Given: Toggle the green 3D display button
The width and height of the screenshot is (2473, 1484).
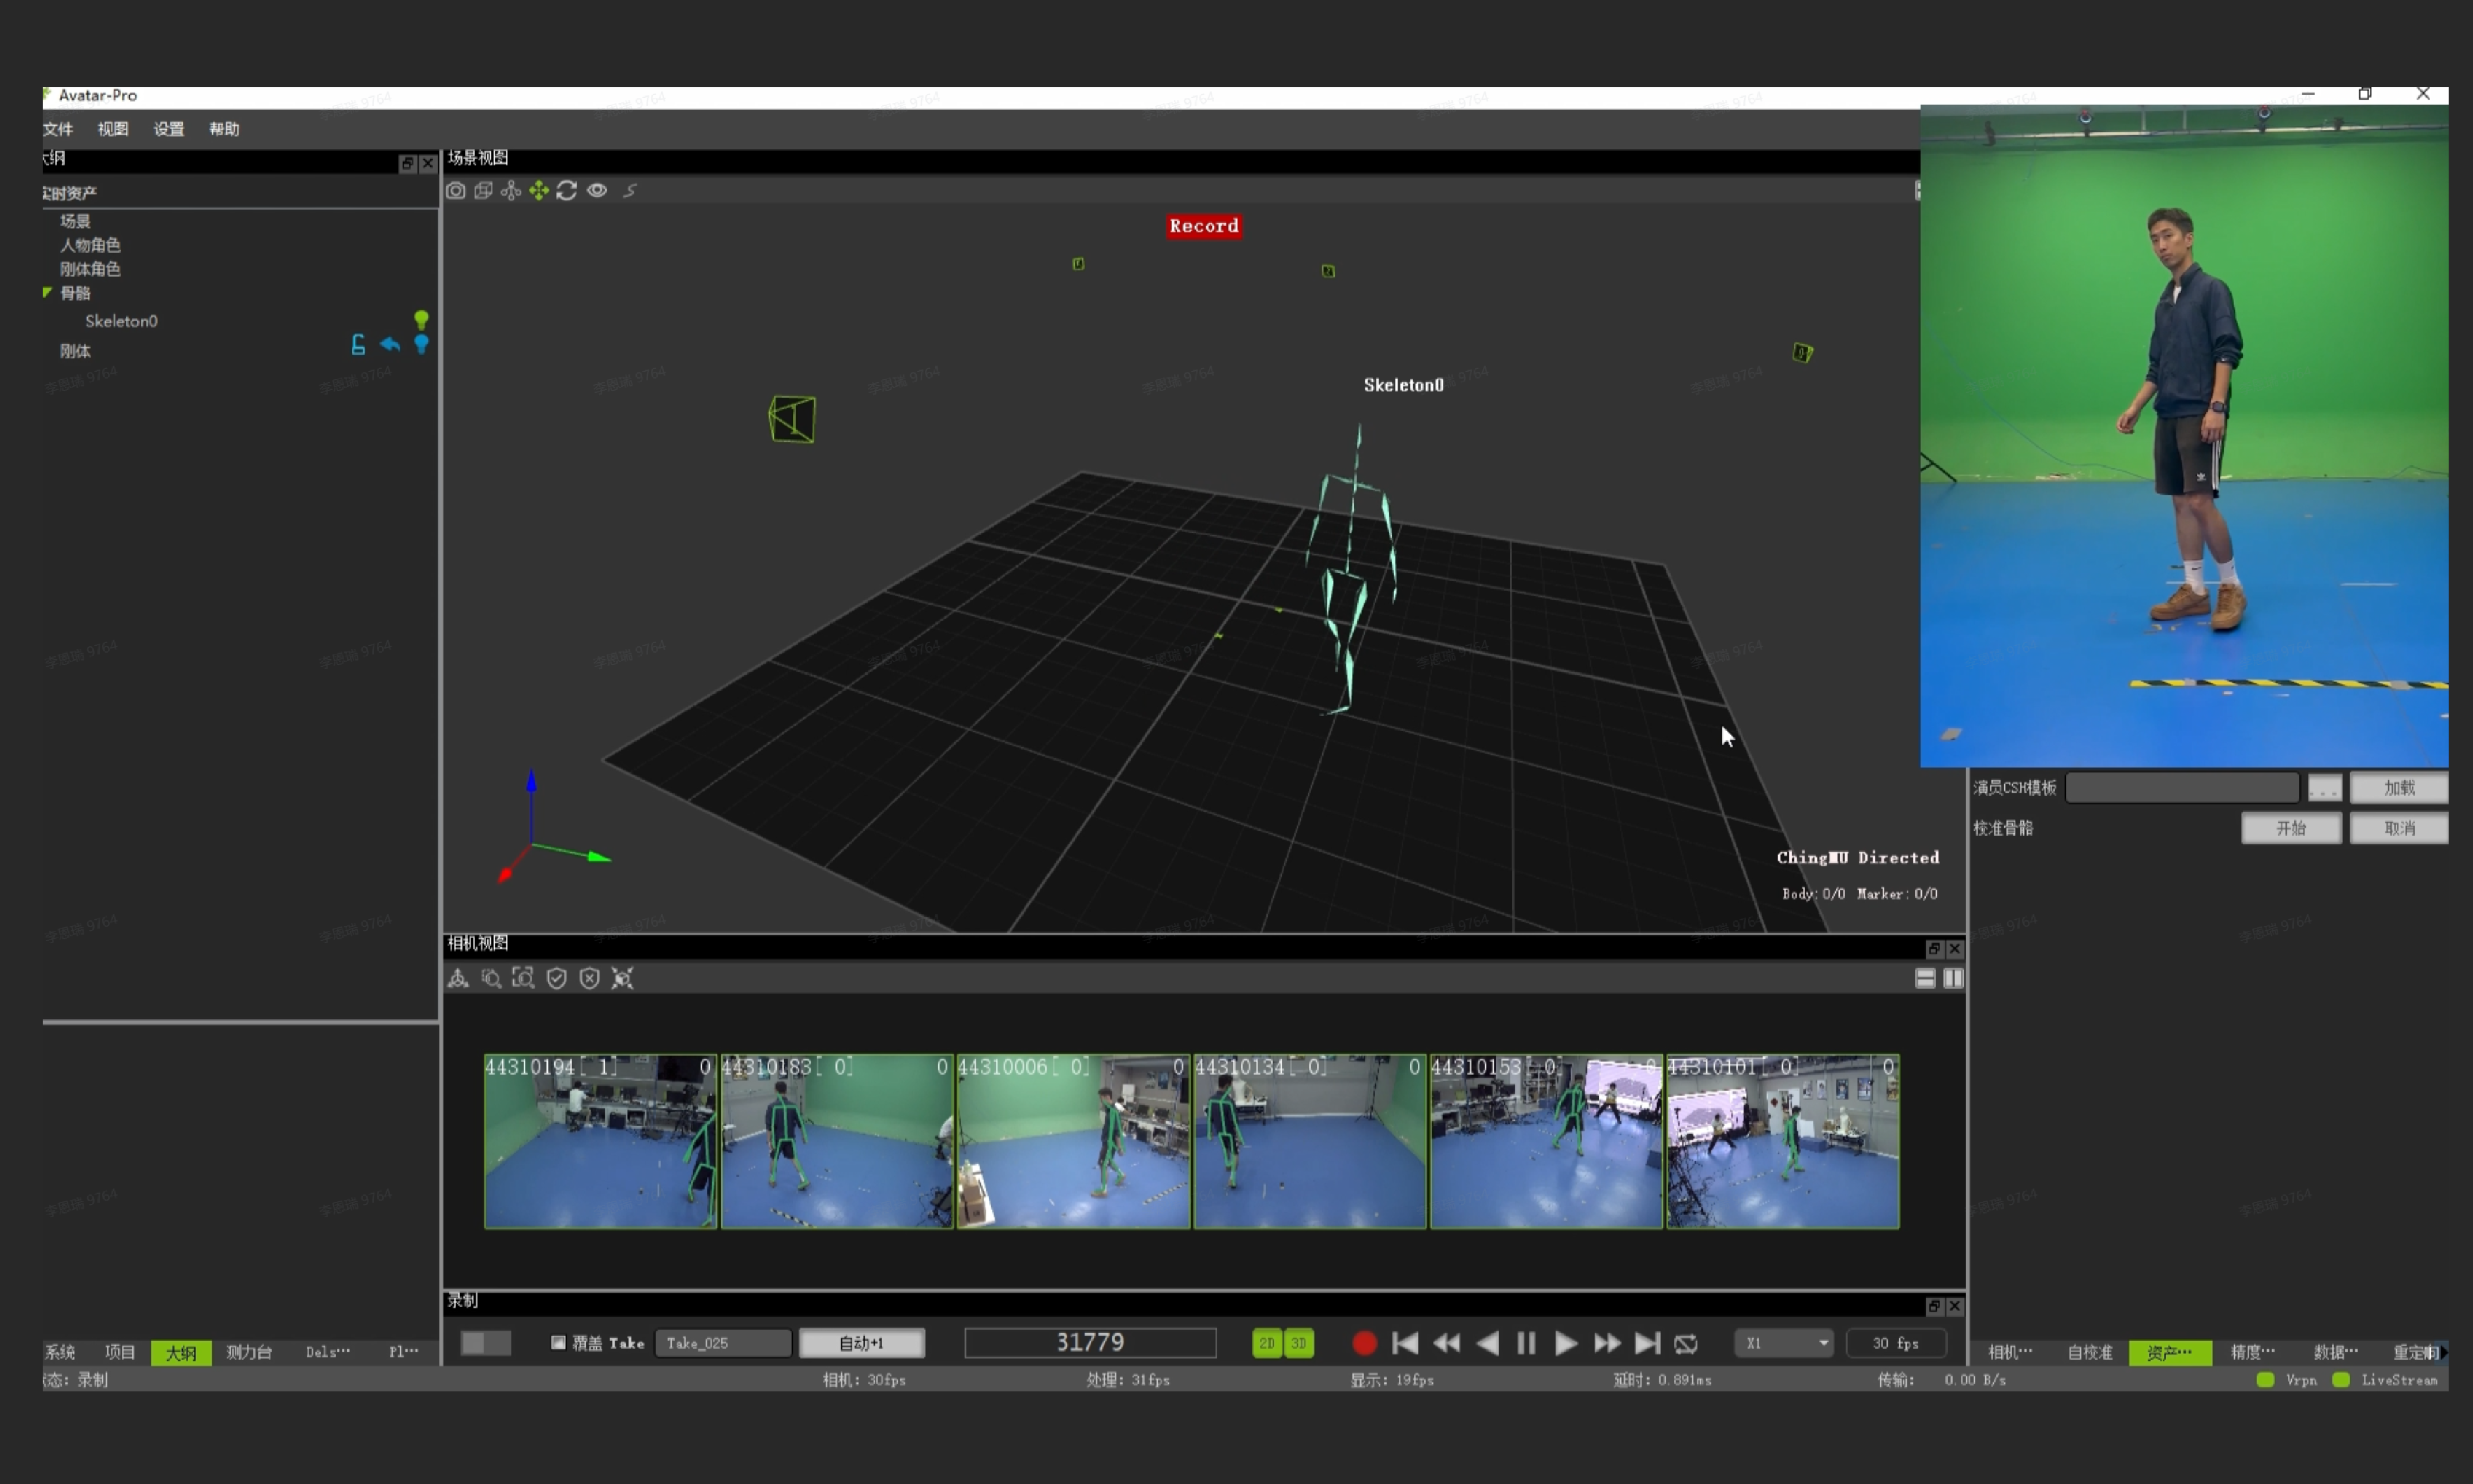Looking at the screenshot, I should (x=1299, y=1343).
